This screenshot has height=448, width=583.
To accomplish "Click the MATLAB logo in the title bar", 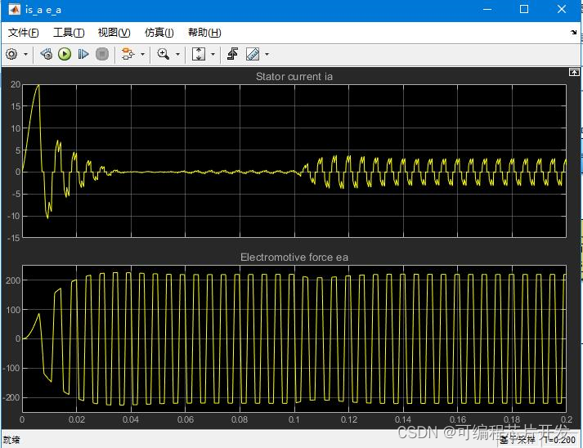I will (14, 9).
